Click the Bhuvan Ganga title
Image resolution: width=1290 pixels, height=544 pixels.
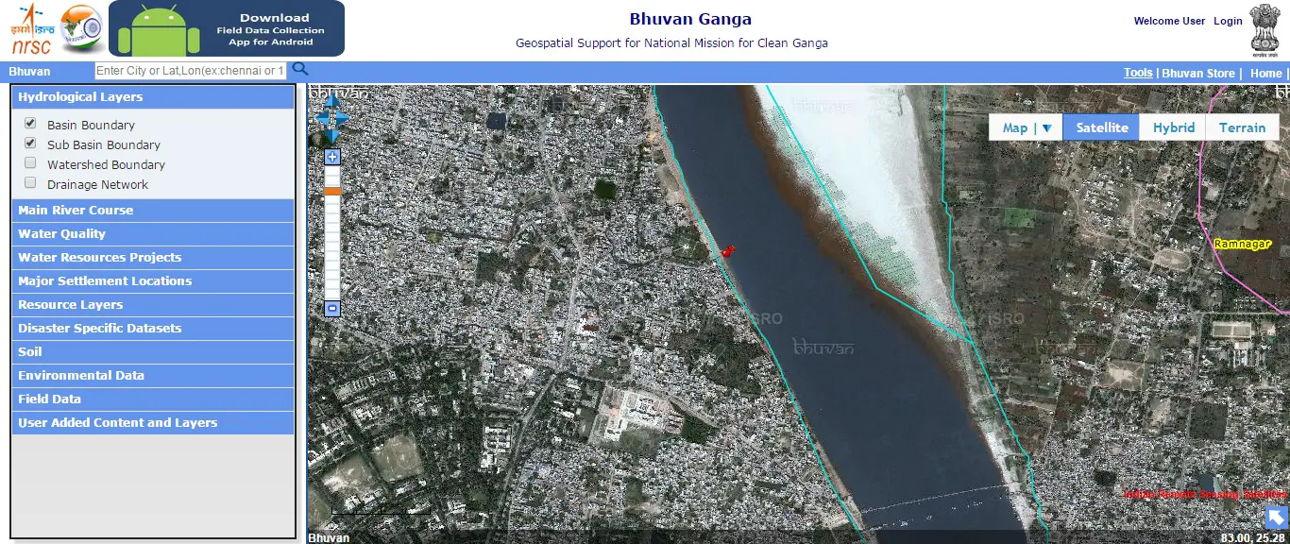pyautogui.click(x=690, y=19)
